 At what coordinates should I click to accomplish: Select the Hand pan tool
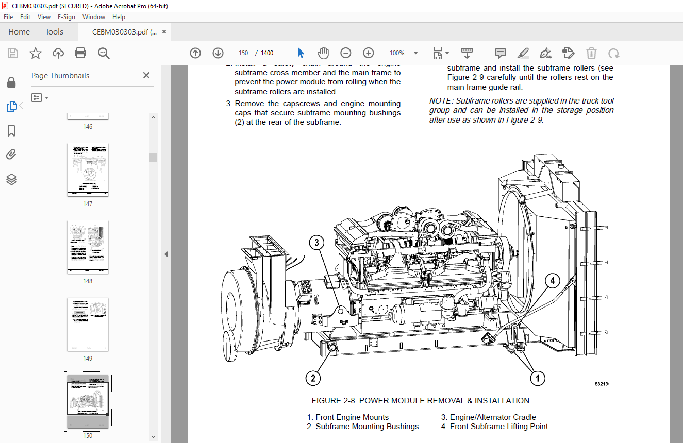[323, 53]
